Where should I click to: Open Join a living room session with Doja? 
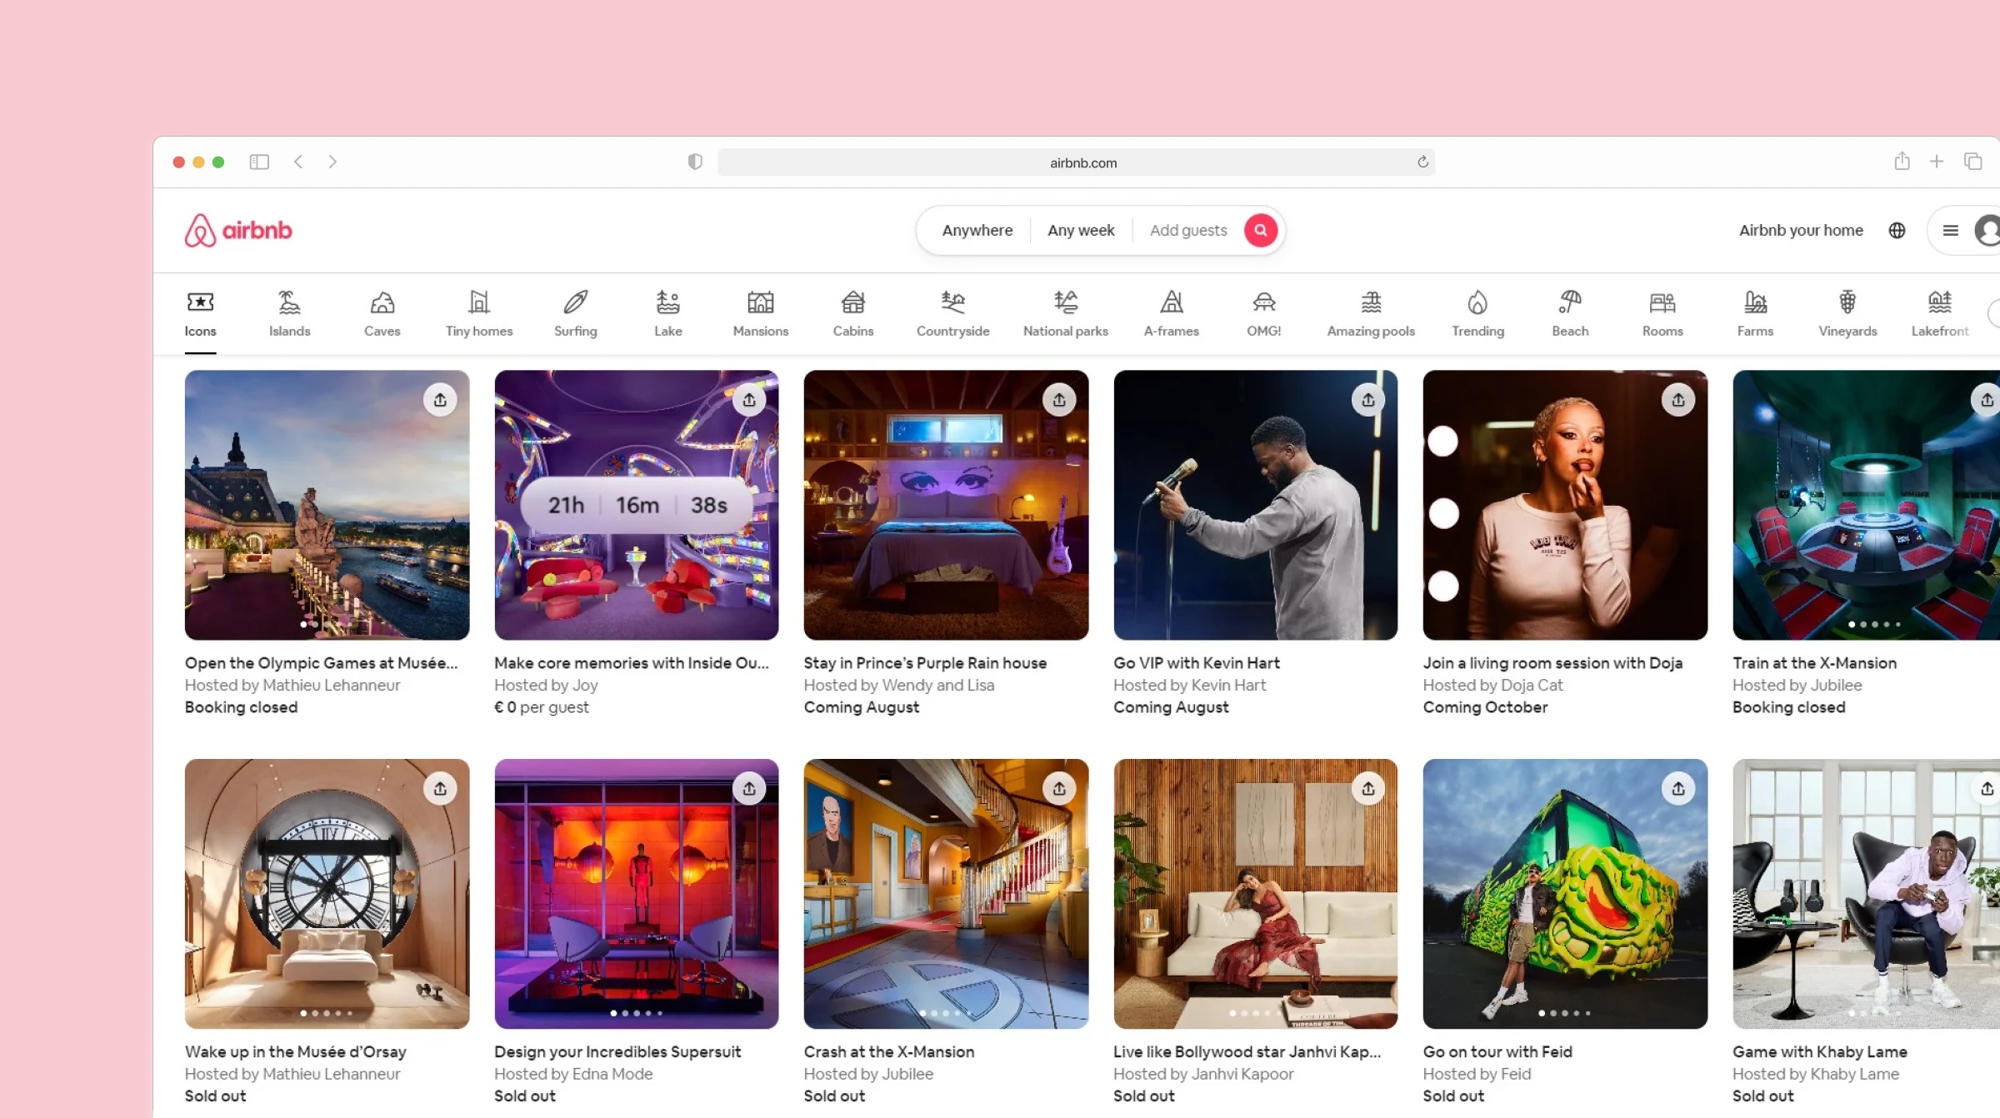1552,663
